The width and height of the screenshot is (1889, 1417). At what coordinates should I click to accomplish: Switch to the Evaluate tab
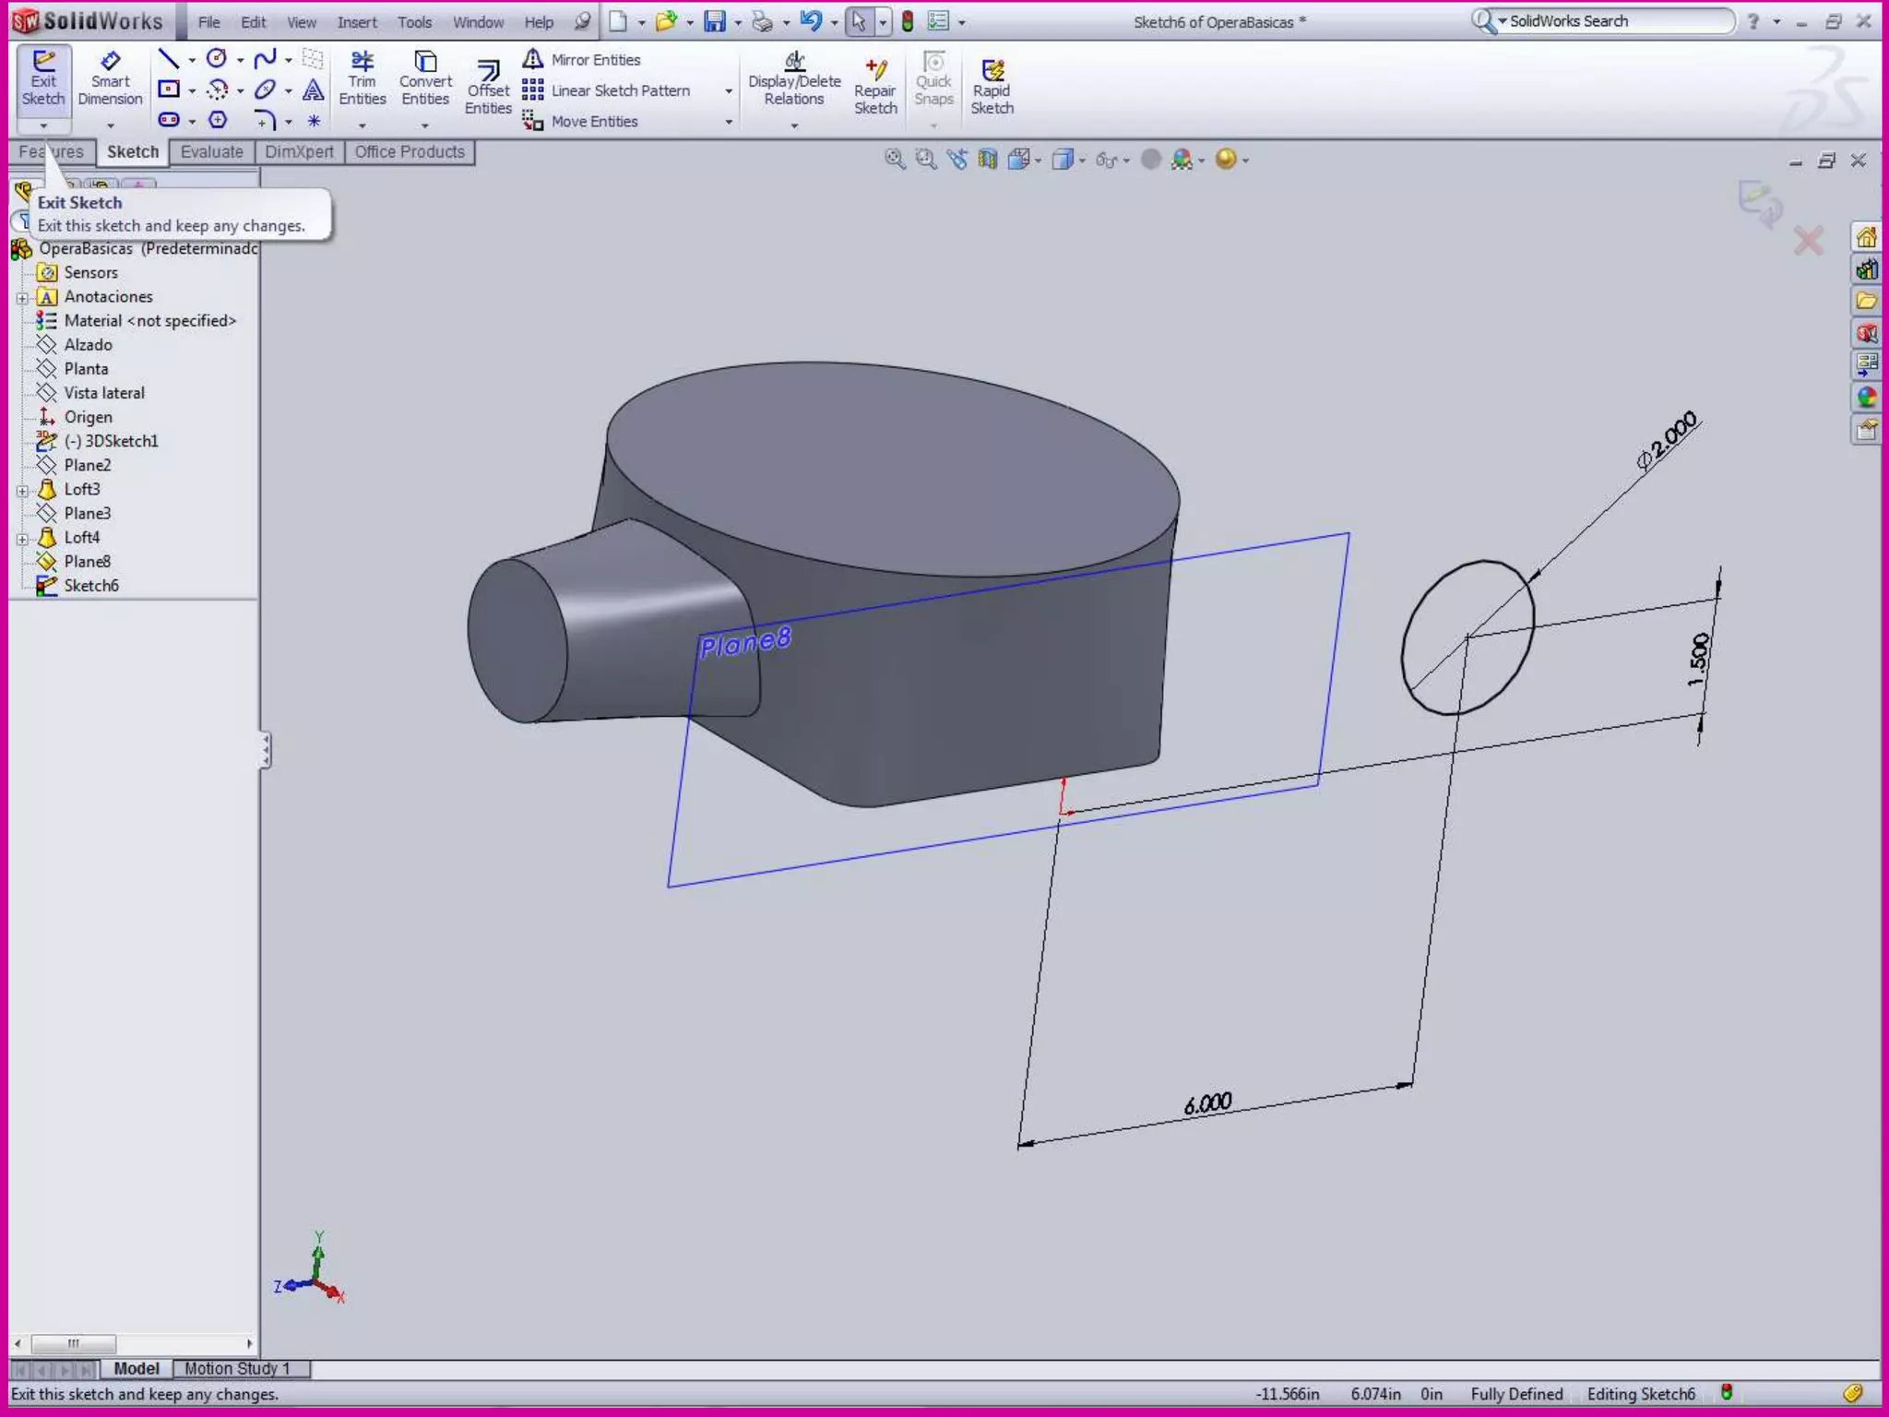coord(211,152)
